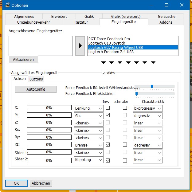The height and width of the screenshot is (192, 192).
Task: Expand the bi-progressiv Charakteristik dropdown
Action: point(147,108)
